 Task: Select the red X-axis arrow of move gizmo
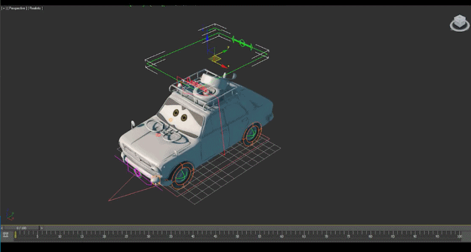click(224, 65)
